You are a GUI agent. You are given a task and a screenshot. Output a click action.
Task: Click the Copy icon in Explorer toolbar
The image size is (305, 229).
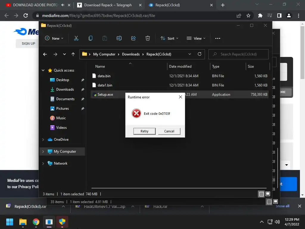click(x=91, y=38)
